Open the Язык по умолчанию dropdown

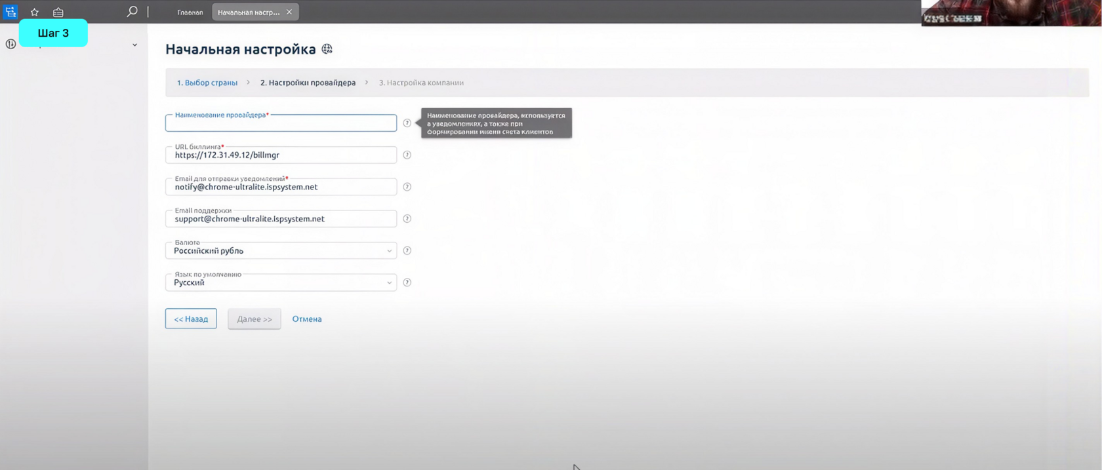281,283
